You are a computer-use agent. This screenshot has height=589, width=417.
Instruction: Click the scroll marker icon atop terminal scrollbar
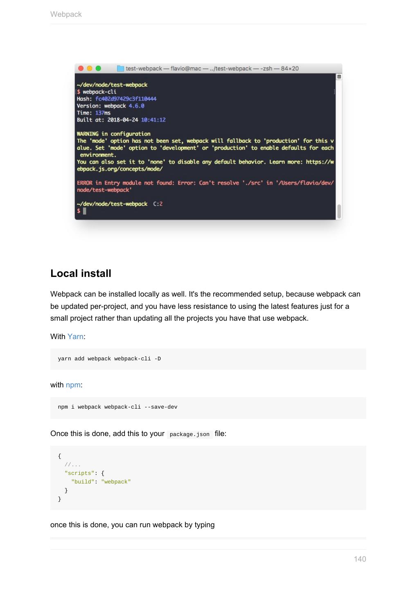click(339, 77)
